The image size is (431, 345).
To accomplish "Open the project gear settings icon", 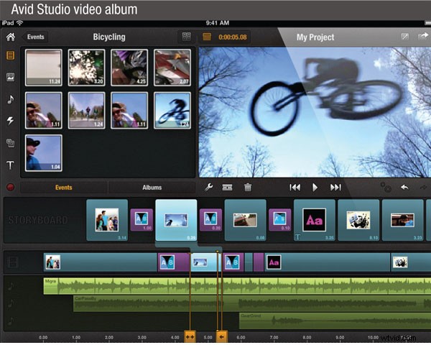I will pyautogui.click(x=386, y=187).
